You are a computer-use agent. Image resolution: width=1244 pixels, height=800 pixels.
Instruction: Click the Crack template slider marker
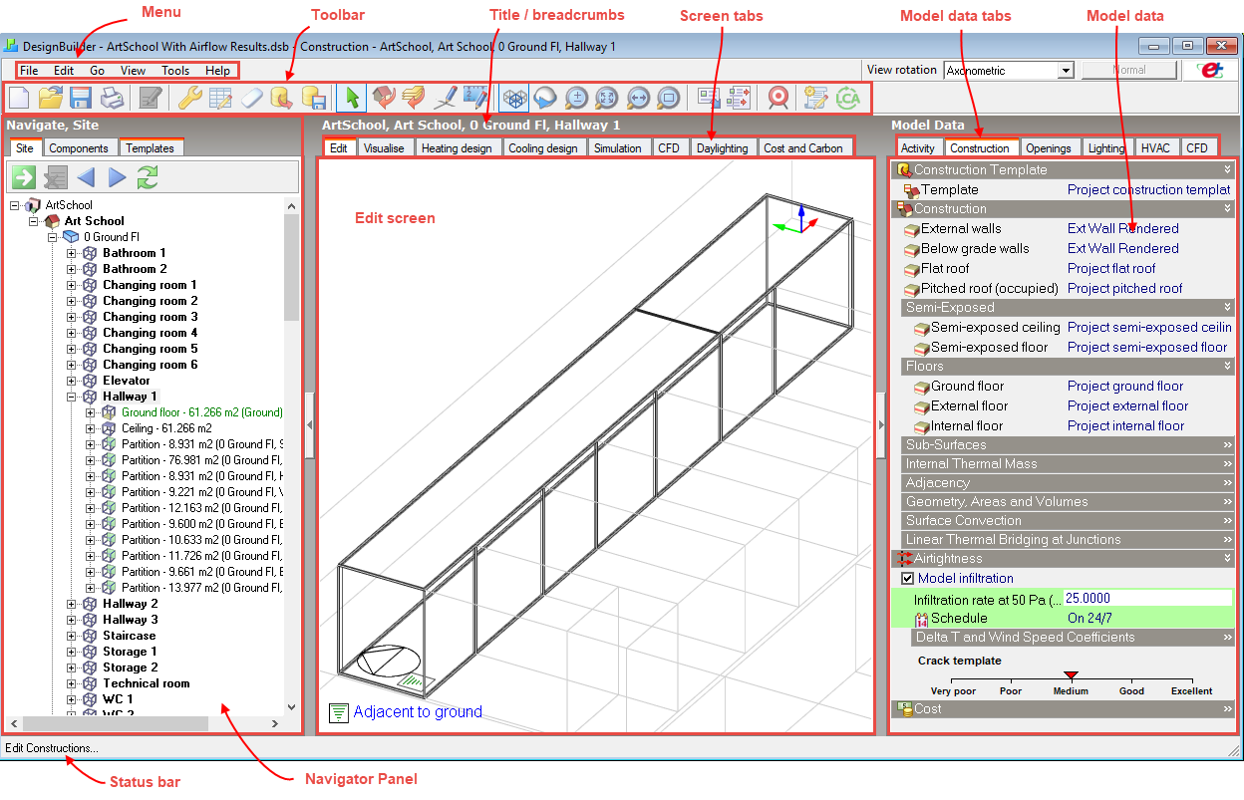click(1072, 676)
